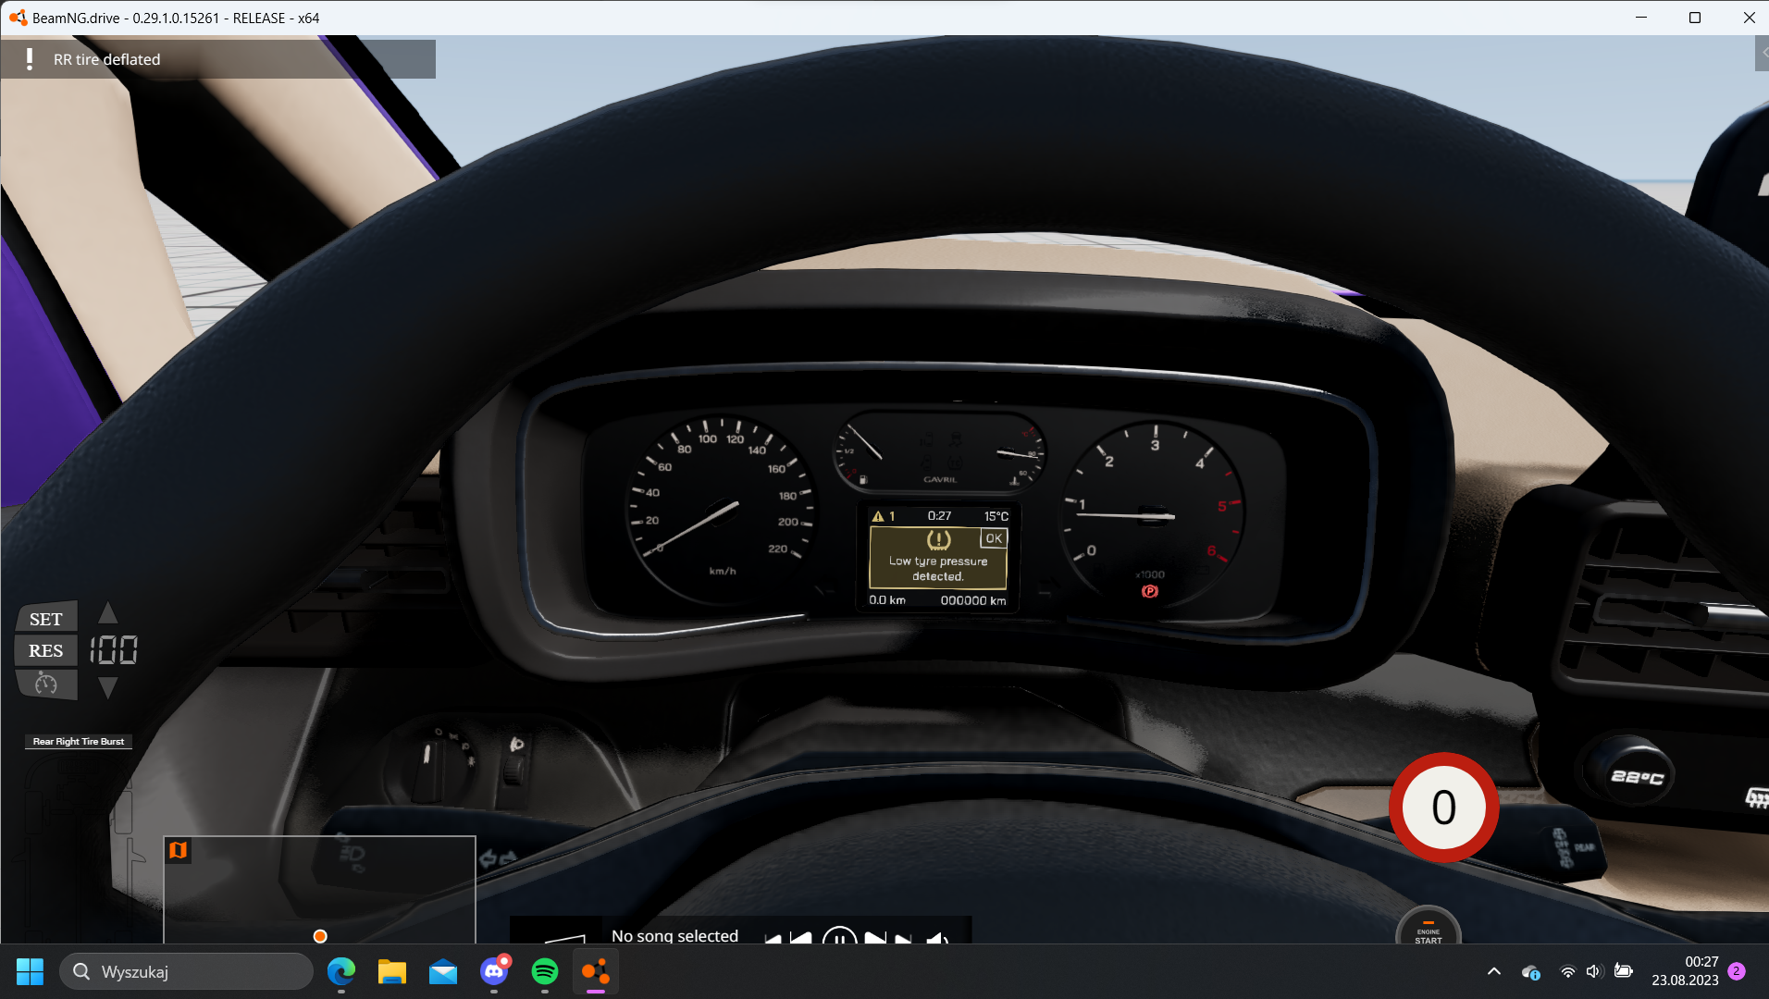
Task: Click the BeamNG.drive taskbar icon
Action: coord(596,971)
